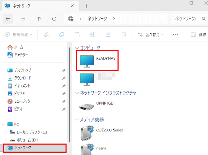
Task: Collapse the メディア機器 group
Action: (77, 120)
